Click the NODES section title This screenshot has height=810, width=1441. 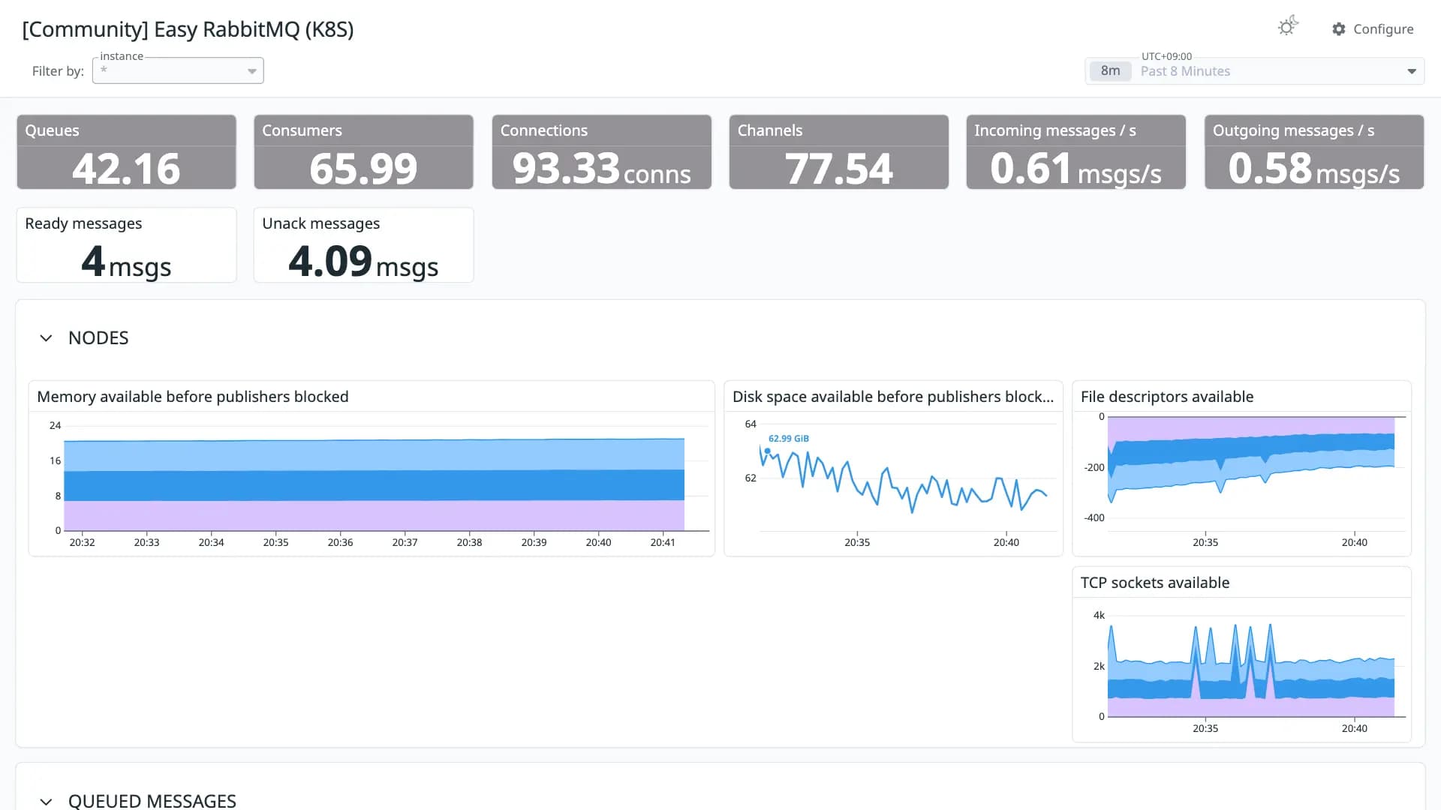pos(98,338)
